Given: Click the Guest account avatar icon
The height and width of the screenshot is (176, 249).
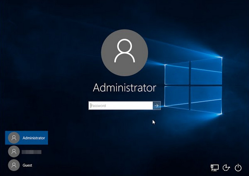Looking at the screenshot, I should pos(14,165).
